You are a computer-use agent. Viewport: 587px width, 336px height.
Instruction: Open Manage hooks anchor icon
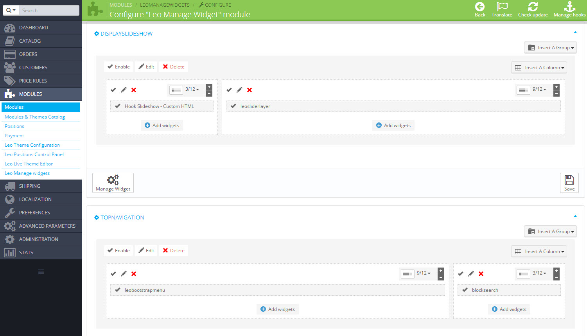[569, 7]
